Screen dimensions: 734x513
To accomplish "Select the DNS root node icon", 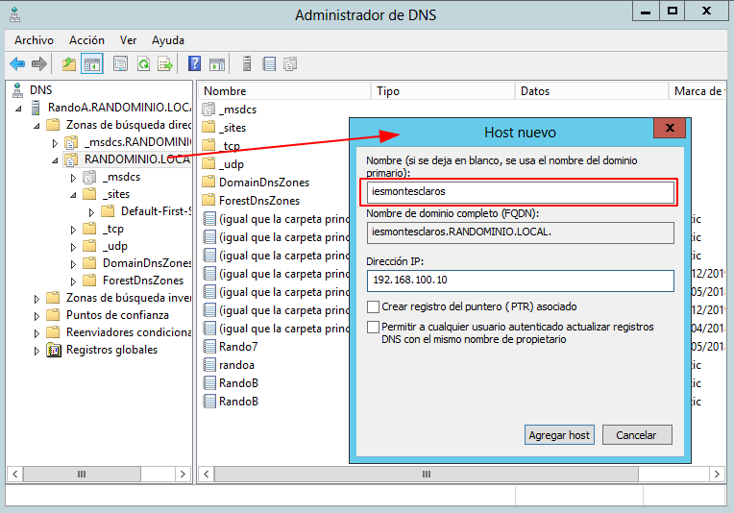I will [x=18, y=90].
